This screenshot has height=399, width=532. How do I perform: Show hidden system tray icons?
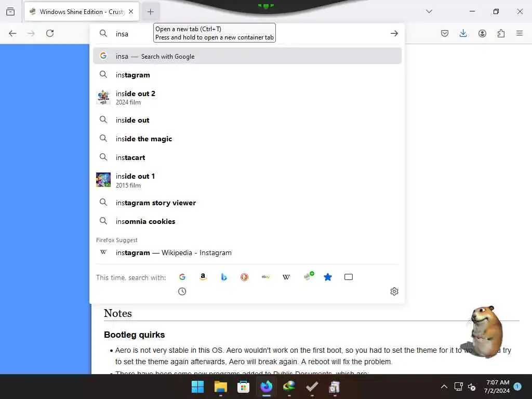point(444,387)
